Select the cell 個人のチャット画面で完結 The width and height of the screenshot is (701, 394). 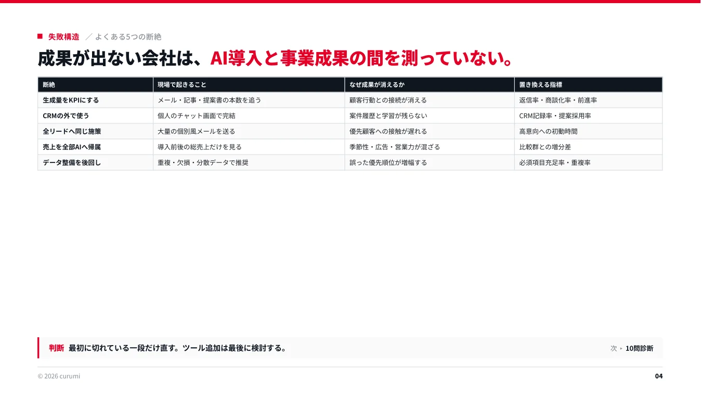coord(249,116)
